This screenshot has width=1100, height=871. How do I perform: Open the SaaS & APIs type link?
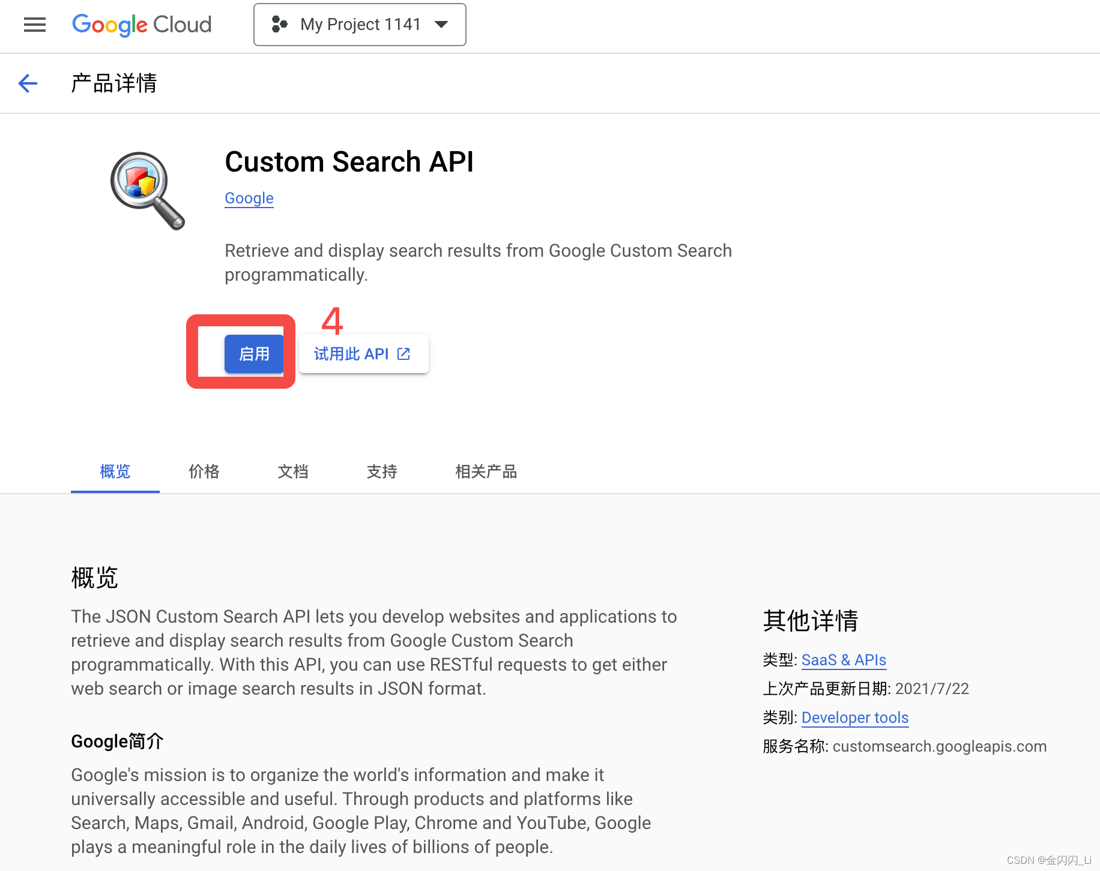click(x=844, y=660)
